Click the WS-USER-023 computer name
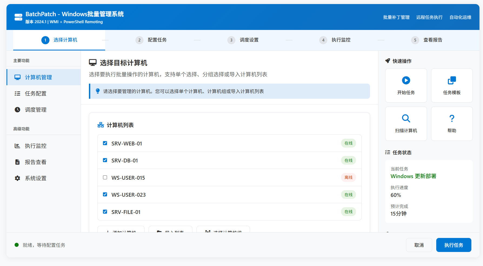 (x=128, y=195)
